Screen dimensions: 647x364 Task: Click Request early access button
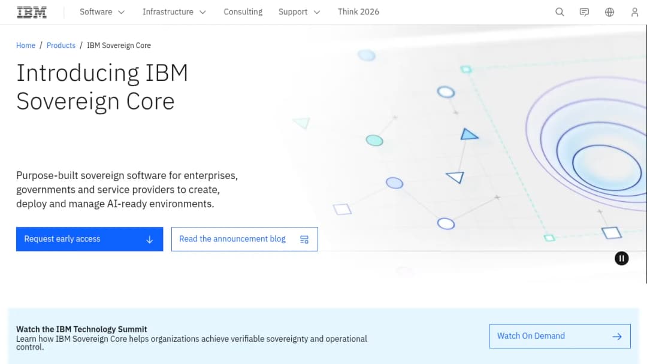tap(89, 239)
